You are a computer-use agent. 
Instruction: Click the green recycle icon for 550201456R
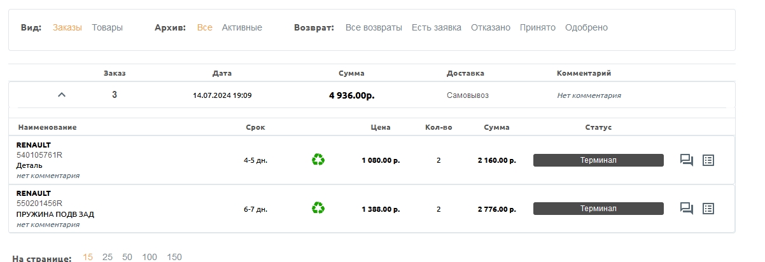pyautogui.click(x=318, y=208)
